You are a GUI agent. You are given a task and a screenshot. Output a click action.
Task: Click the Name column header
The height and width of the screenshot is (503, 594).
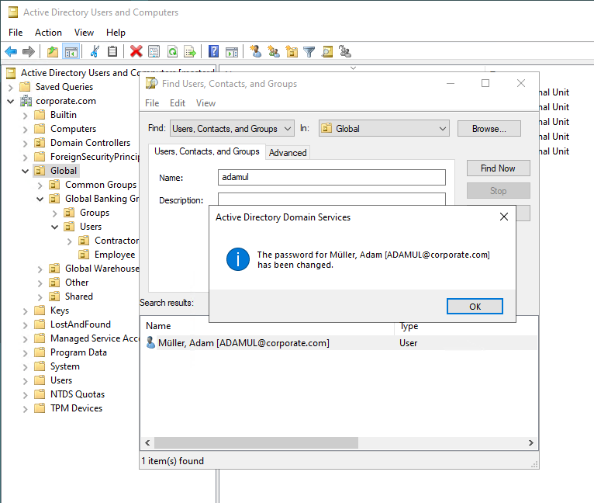[268, 326]
